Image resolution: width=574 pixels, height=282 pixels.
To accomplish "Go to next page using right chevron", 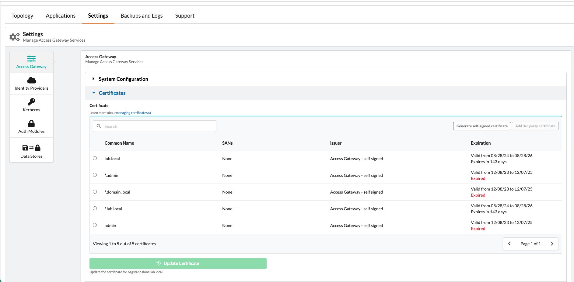I will click(552, 244).
